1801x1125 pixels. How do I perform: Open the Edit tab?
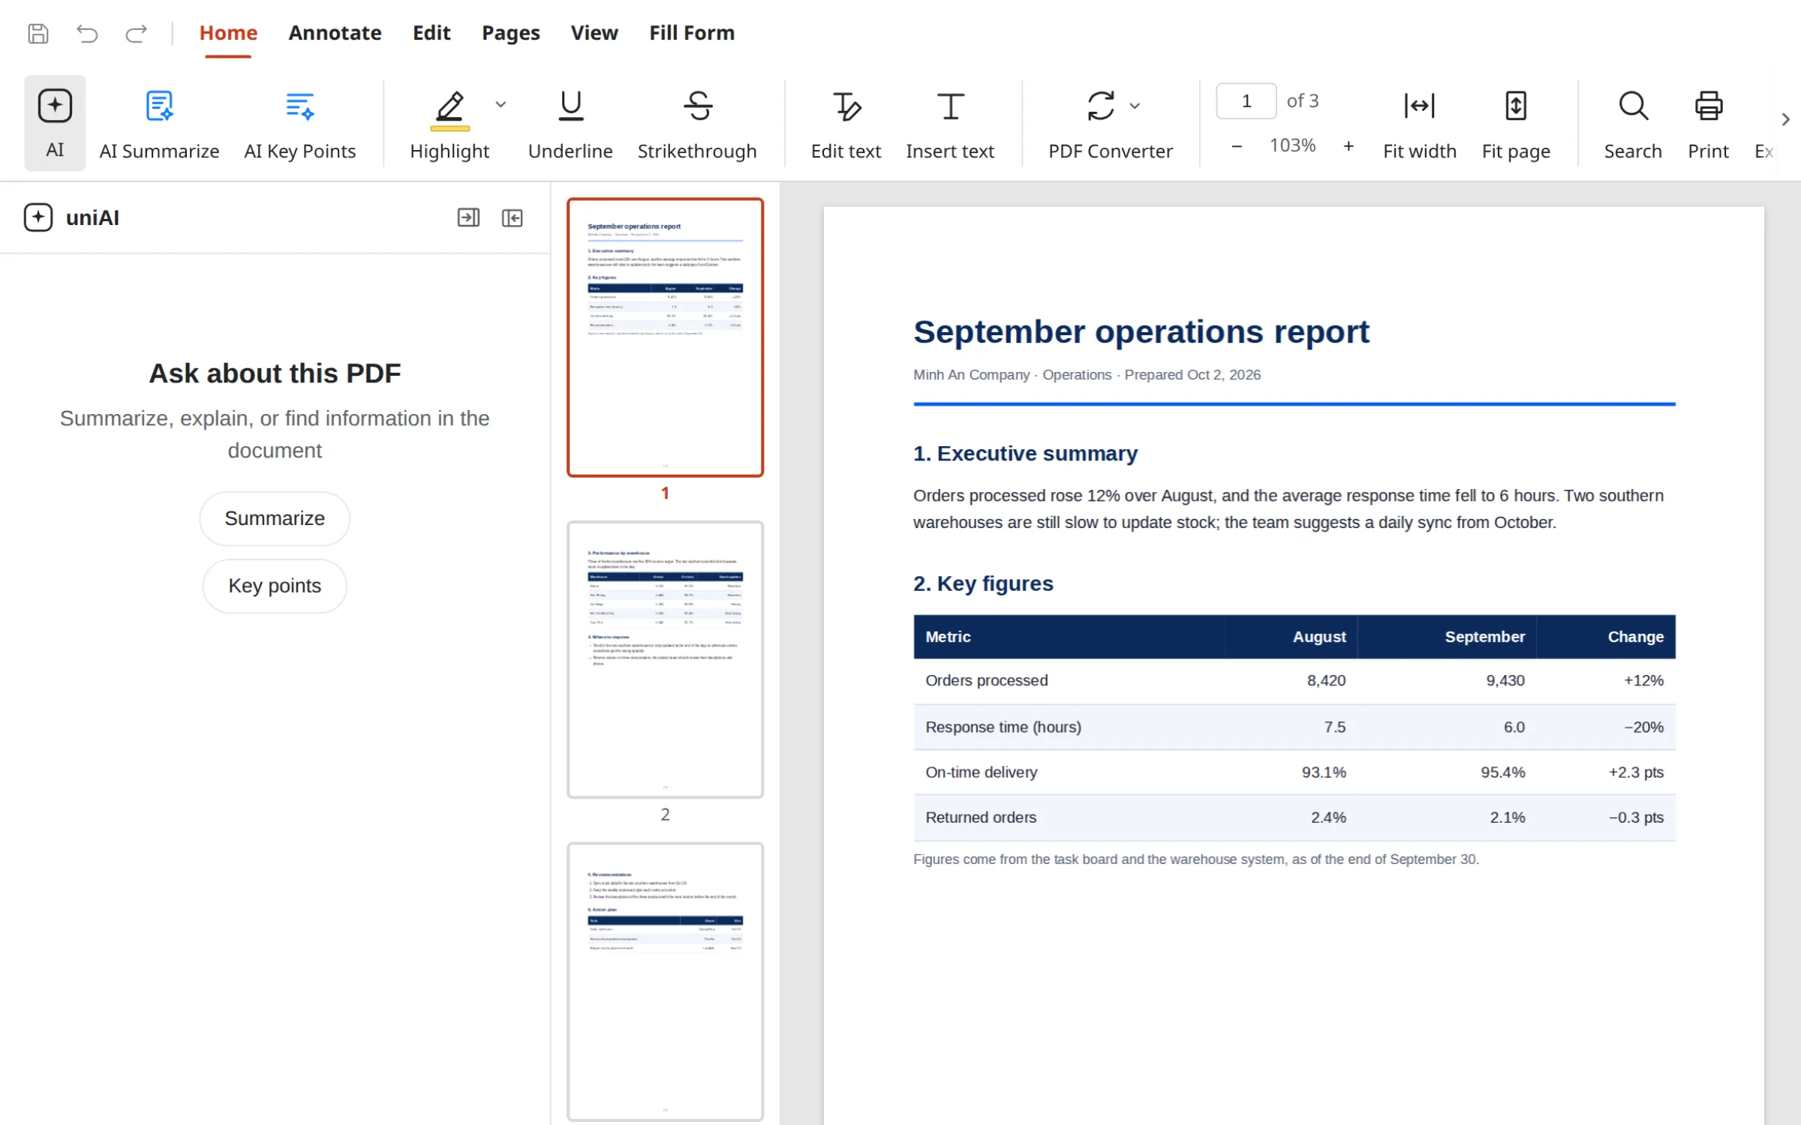(431, 33)
